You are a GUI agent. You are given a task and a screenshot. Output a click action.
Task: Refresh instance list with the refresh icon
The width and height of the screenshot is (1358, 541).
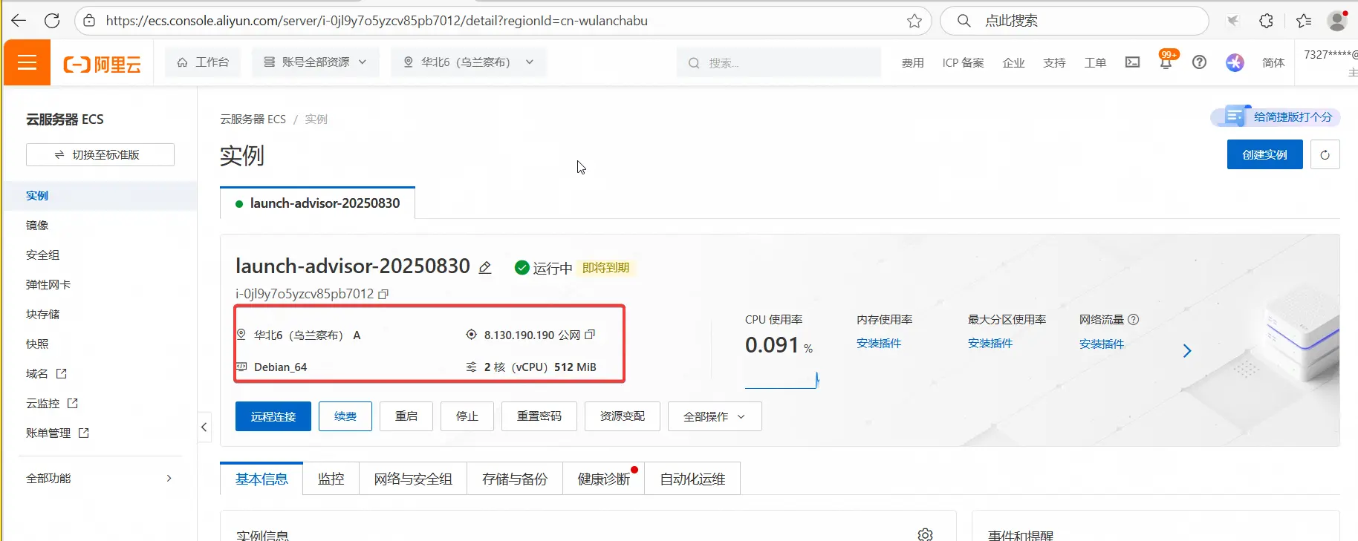click(x=1325, y=155)
